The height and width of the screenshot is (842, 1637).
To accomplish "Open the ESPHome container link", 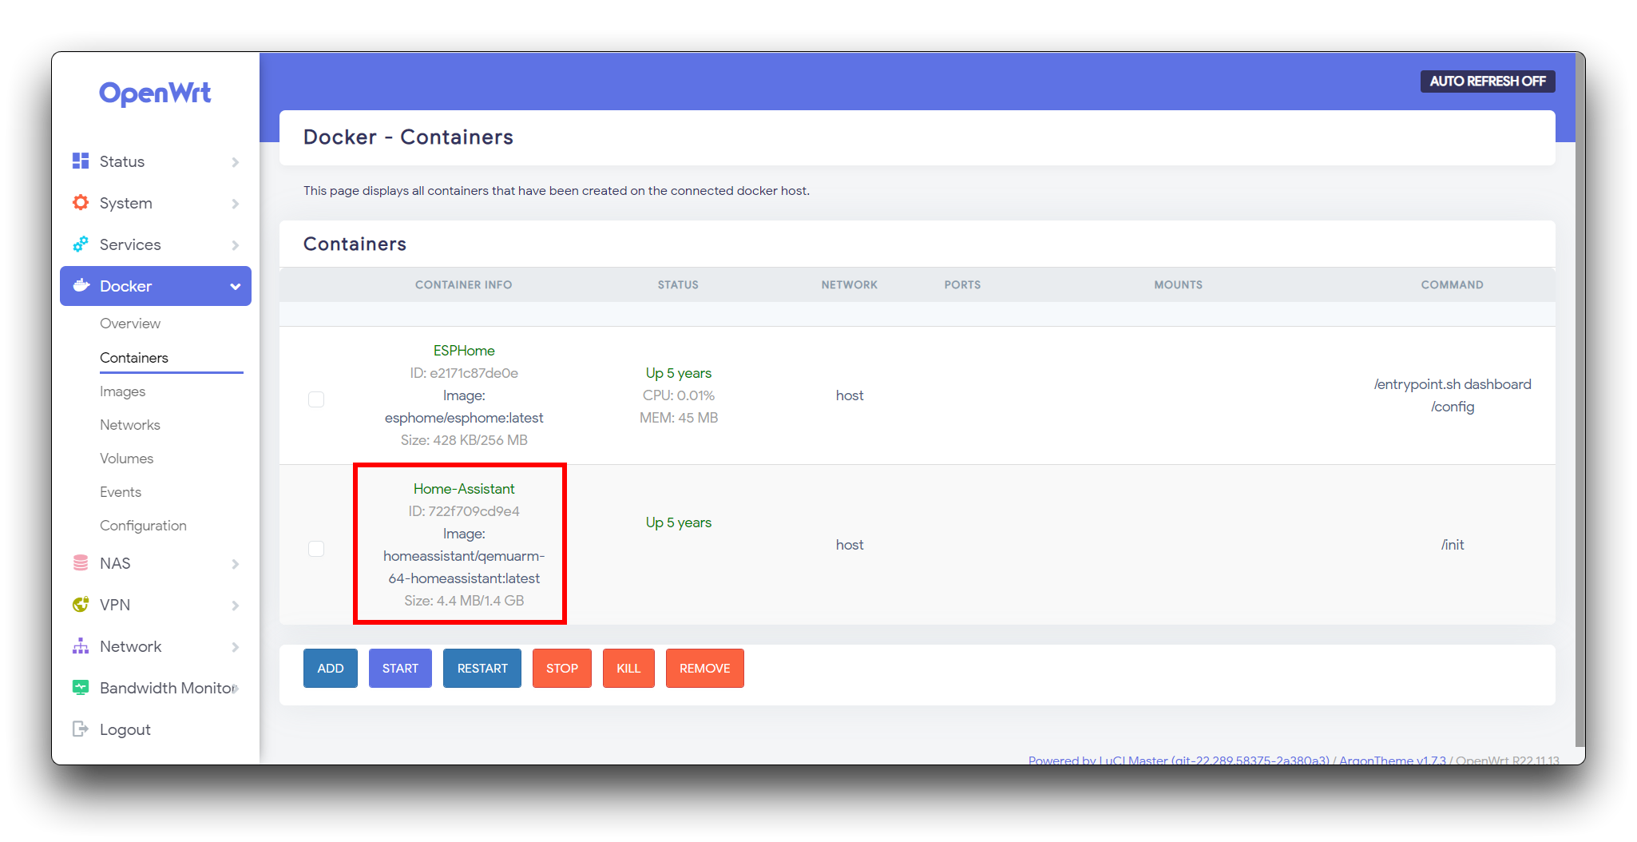I will [x=464, y=351].
